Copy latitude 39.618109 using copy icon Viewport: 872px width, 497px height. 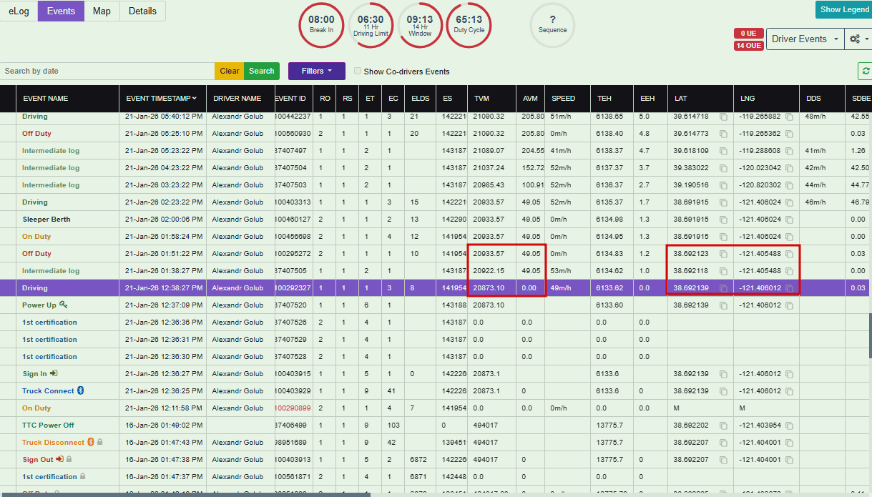coord(724,151)
